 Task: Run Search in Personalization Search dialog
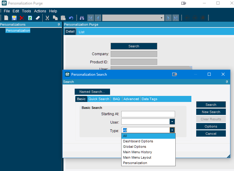(211, 105)
